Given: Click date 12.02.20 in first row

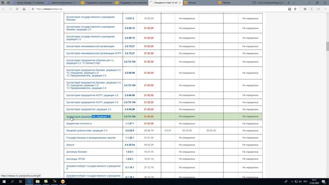Looking at the screenshot, I should [149, 18].
